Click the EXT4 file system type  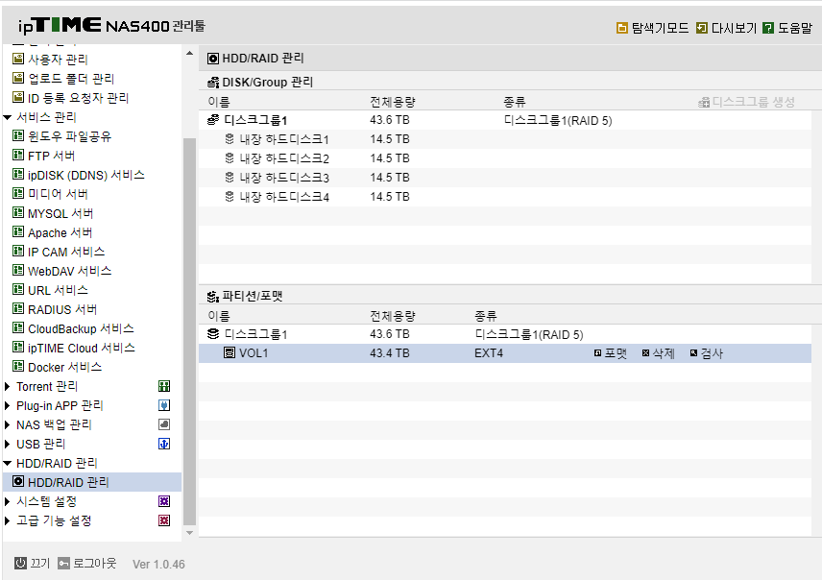pos(489,353)
